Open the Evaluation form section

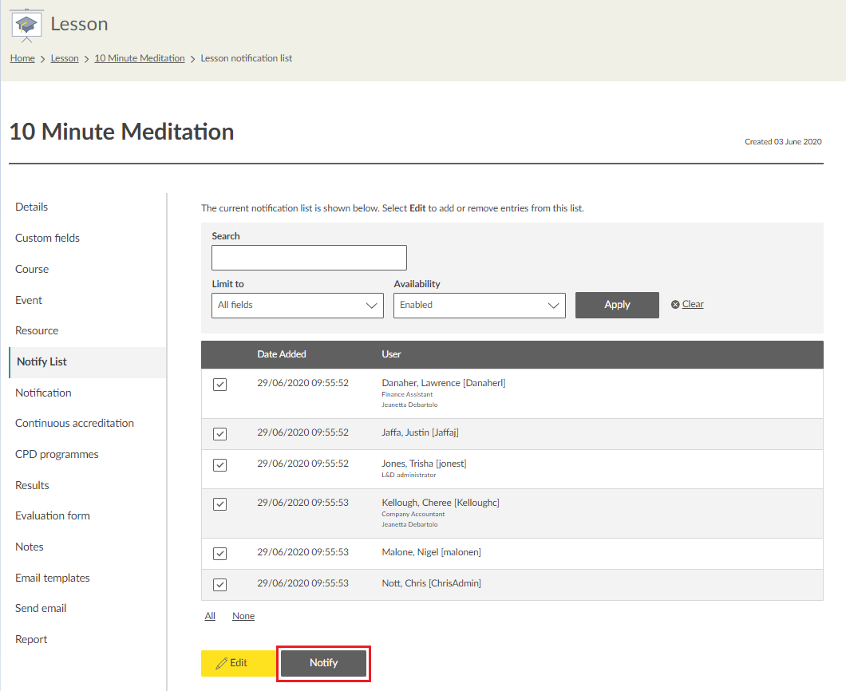[x=53, y=515]
